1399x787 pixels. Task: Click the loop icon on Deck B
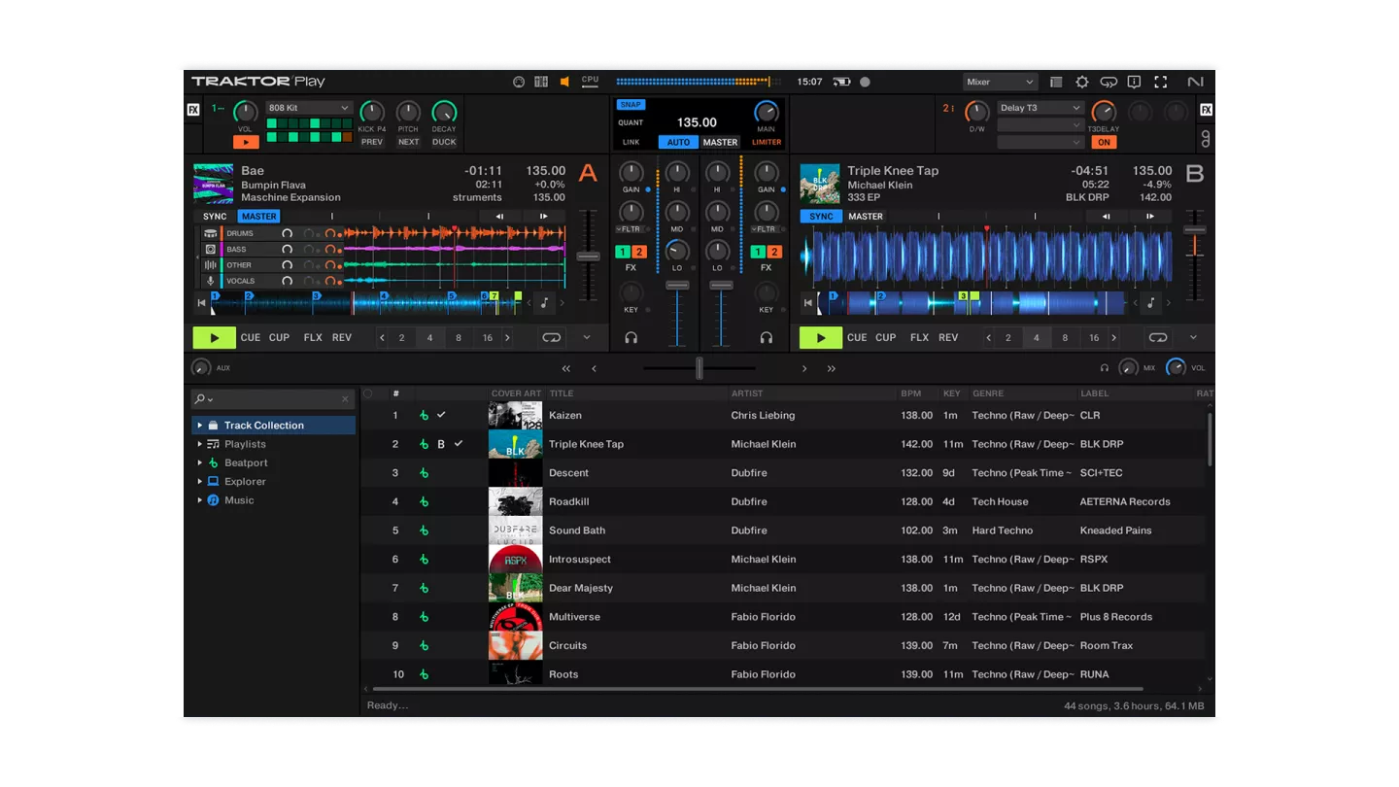click(x=1157, y=338)
